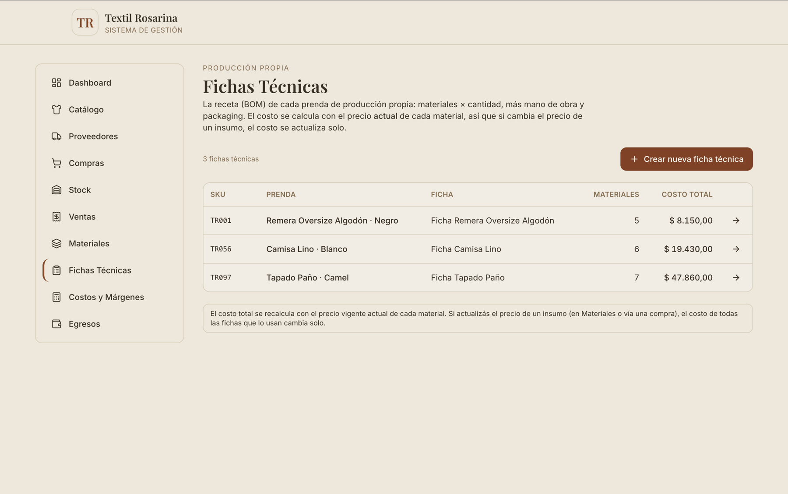Select SKU cell TR001
The image size is (788, 494).
coord(221,221)
